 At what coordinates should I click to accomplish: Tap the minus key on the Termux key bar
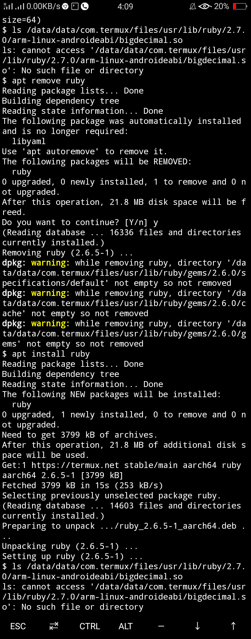click(x=161, y=626)
